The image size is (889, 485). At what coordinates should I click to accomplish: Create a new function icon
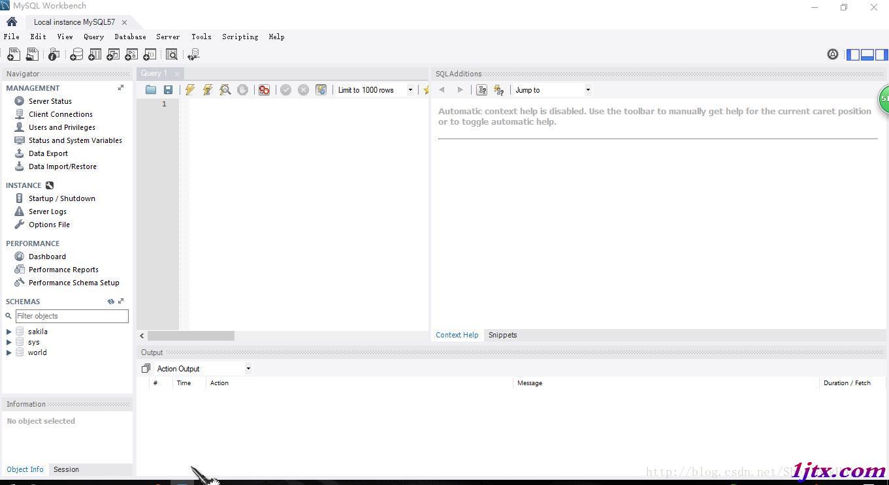click(x=150, y=55)
